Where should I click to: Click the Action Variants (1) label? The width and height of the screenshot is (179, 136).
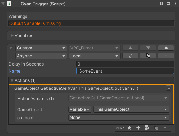point(36,99)
